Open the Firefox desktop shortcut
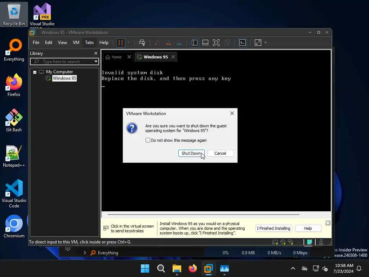The width and height of the screenshot is (369, 277). pyautogui.click(x=14, y=85)
